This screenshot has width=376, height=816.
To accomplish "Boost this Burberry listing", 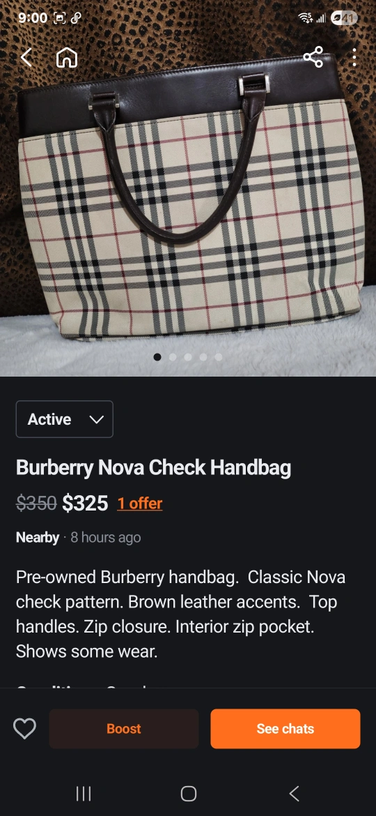I will (x=124, y=729).
